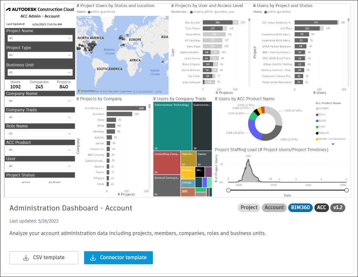358x277 pixels.
Task: Click the Administration Dashboard - Account title
Action: click(x=71, y=208)
